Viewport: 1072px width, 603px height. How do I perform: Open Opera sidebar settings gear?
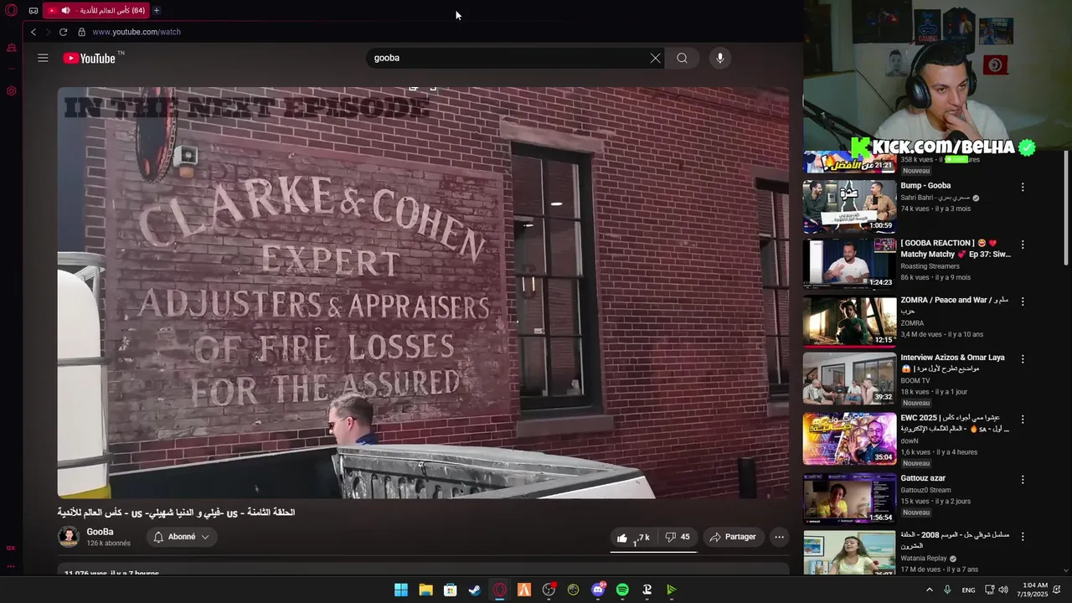[x=11, y=90]
